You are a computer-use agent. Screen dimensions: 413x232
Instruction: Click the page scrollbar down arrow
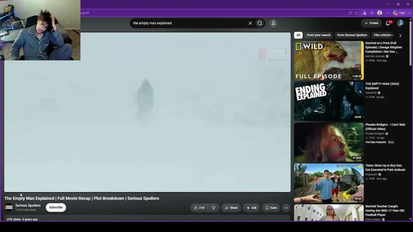[x=410, y=219]
